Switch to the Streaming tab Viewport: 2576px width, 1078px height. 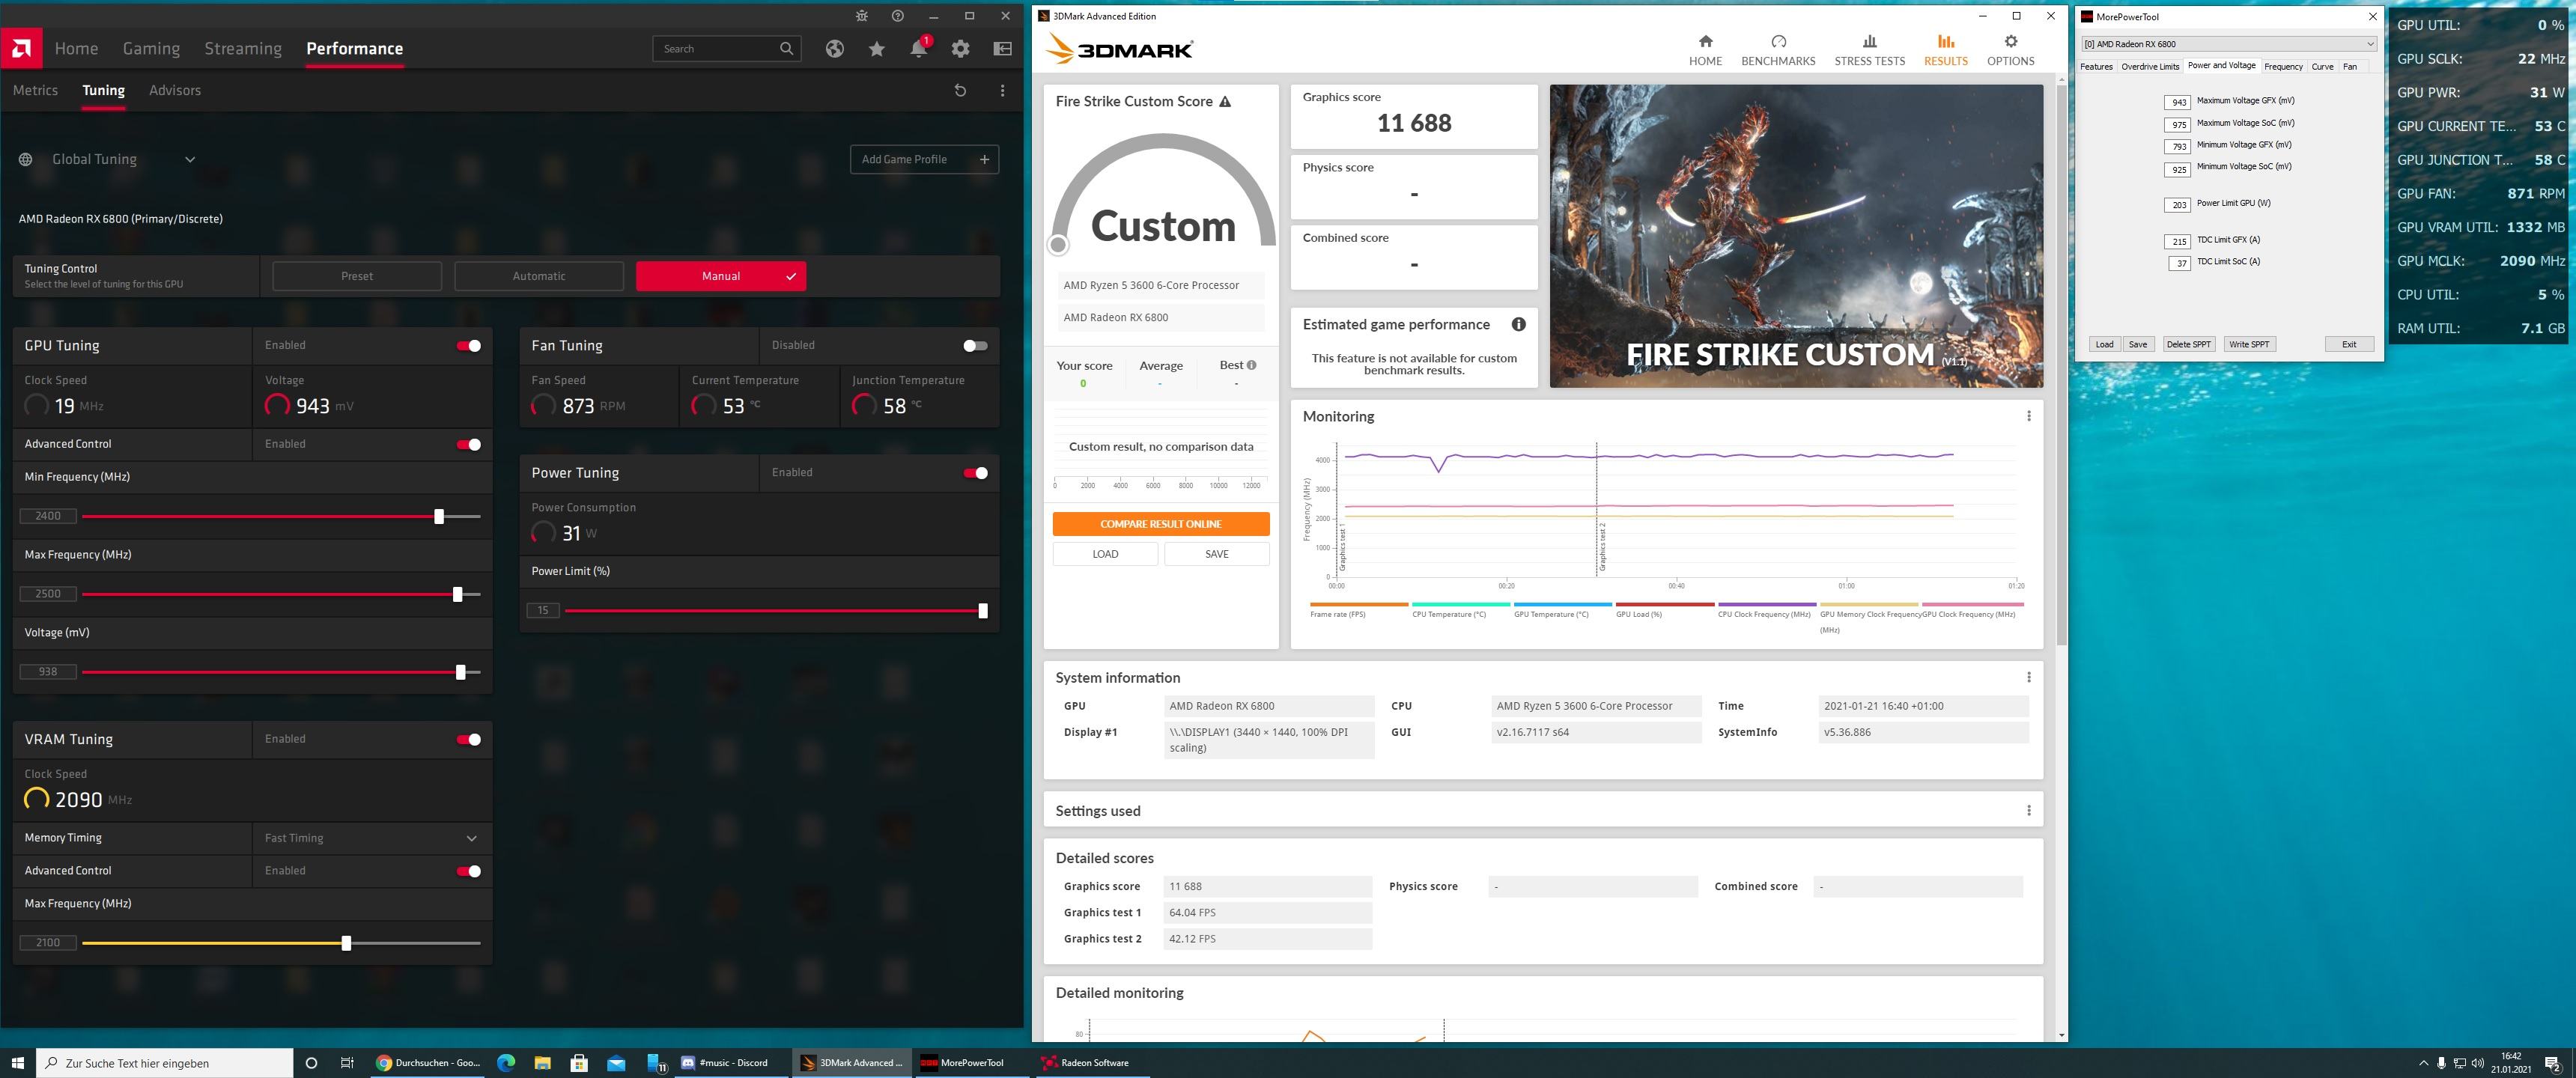point(243,48)
